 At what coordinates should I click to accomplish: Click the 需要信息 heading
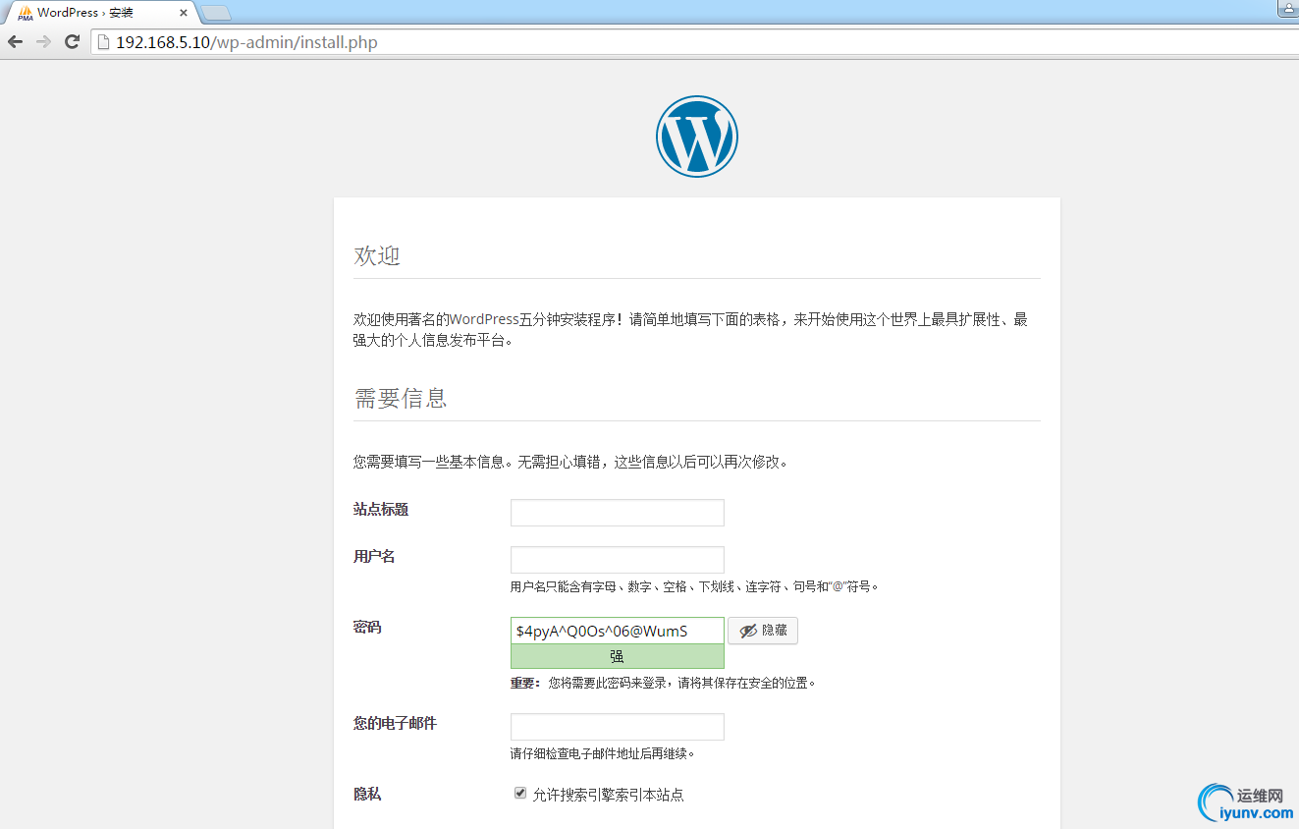(401, 398)
